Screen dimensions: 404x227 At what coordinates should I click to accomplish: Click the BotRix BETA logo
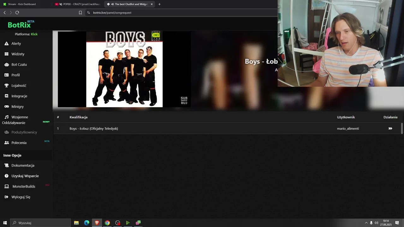21,24
